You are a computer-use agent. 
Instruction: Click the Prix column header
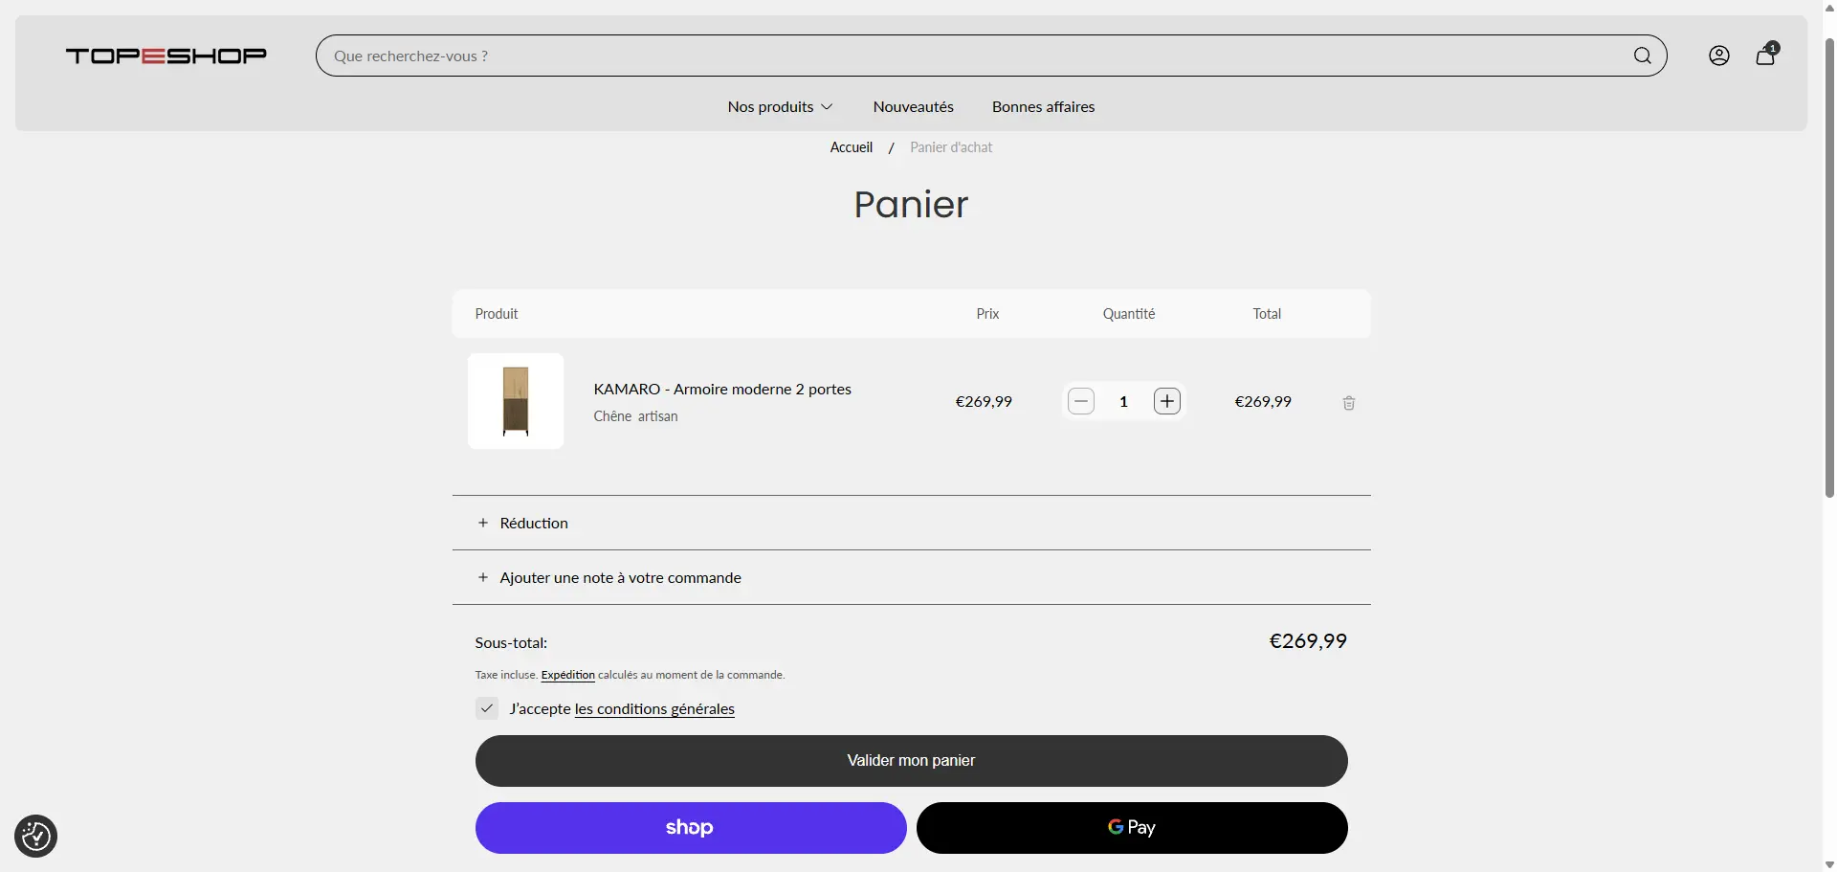pyautogui.click(x=987, y=314)
